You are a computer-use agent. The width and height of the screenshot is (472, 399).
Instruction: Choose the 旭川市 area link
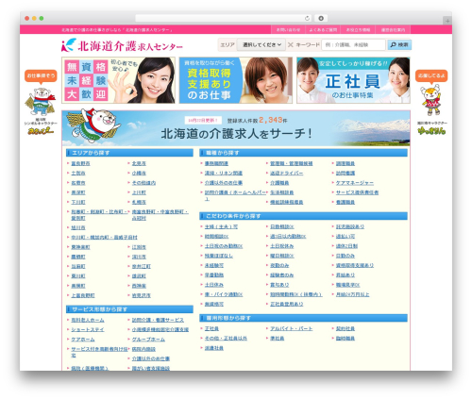(x=78, y=227)
